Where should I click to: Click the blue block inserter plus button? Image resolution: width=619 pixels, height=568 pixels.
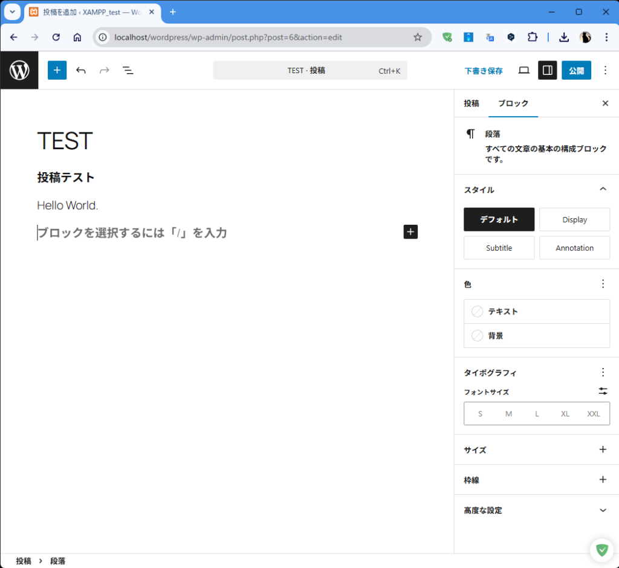tap(57, 70)
